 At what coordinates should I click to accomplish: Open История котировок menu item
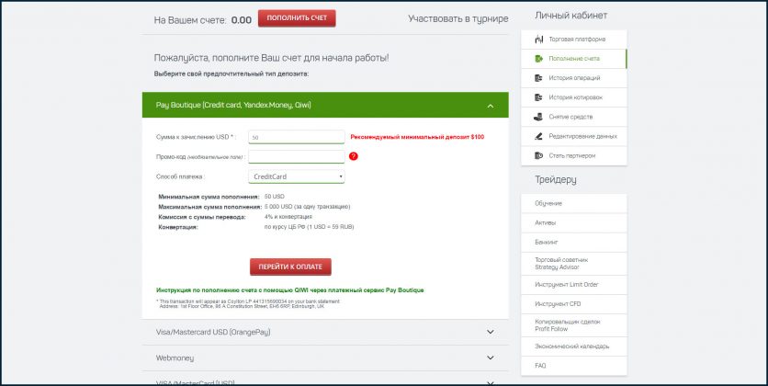pyautogui.click(x=573, y=97)
